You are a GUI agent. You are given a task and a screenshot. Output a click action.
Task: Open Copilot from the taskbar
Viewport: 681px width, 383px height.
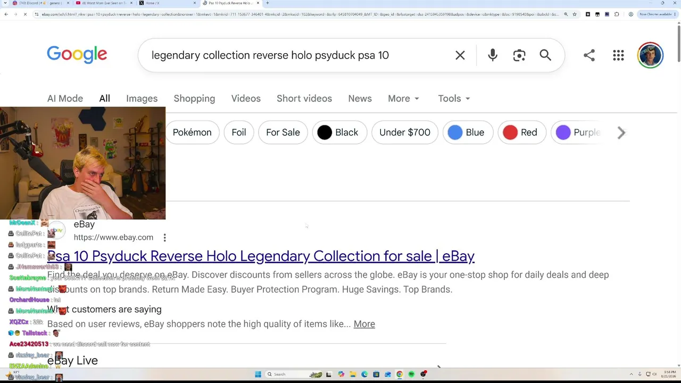coord(341,374)
